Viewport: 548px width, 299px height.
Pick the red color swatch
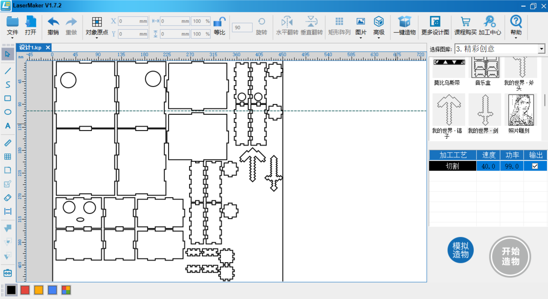[25, 290]
